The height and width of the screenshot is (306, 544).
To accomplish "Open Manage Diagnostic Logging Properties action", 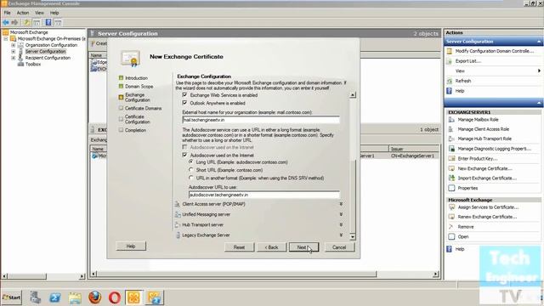I will [x=494, y=149].
